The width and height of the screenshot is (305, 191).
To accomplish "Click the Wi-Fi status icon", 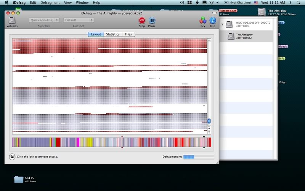I will [x=212, y=3].
